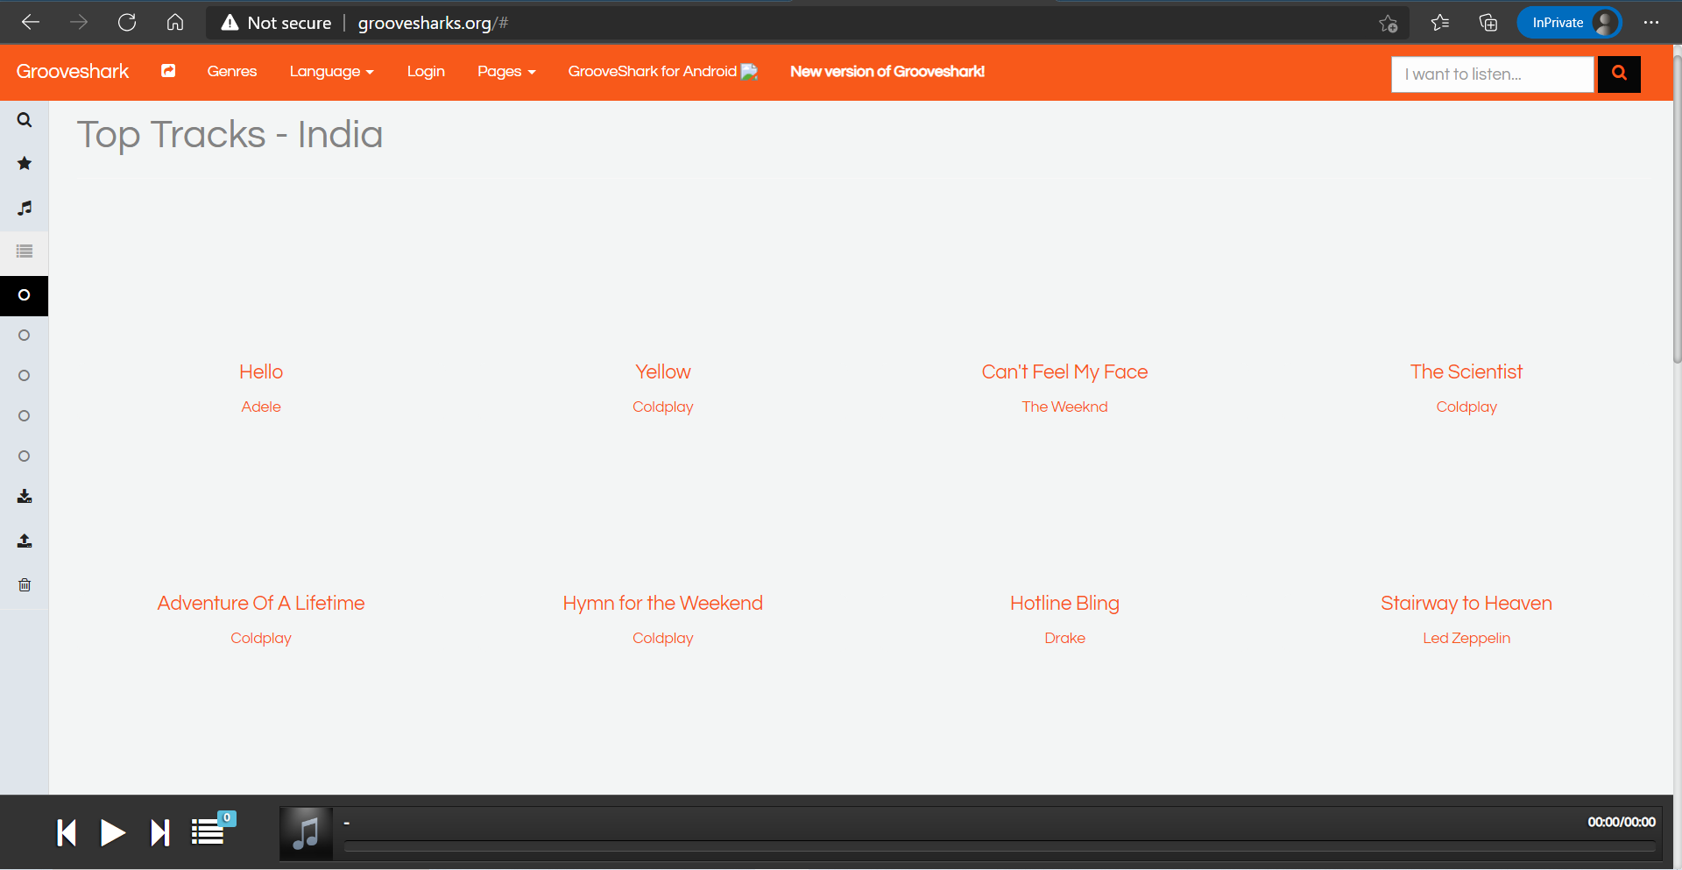Open the track Can't Feel My Face
1682x870 pixels.
pyautogui.click(x=1064, y=371)
